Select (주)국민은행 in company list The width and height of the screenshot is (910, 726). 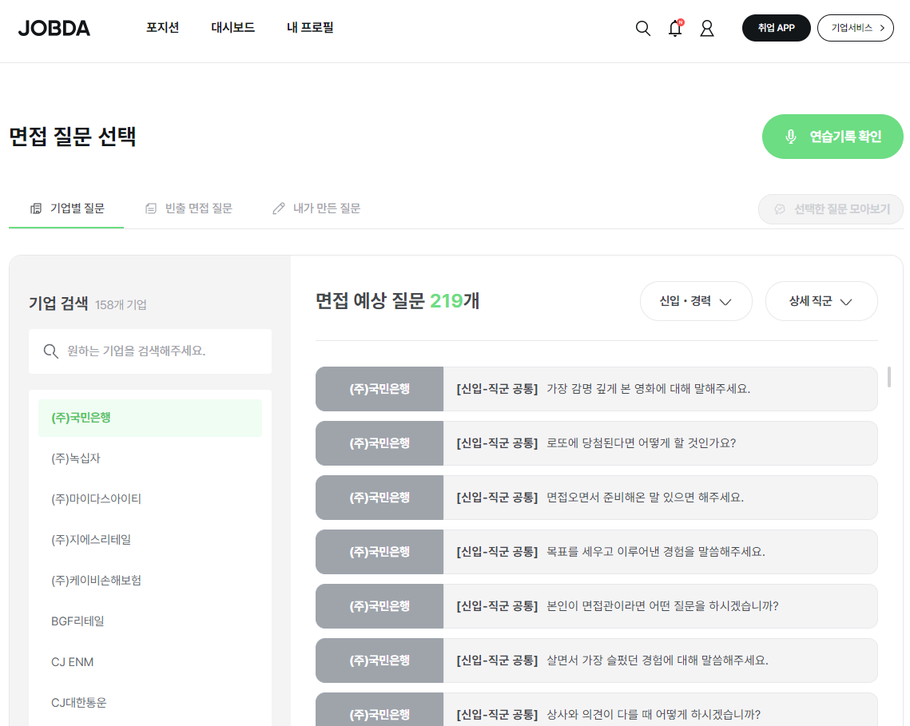149,418
